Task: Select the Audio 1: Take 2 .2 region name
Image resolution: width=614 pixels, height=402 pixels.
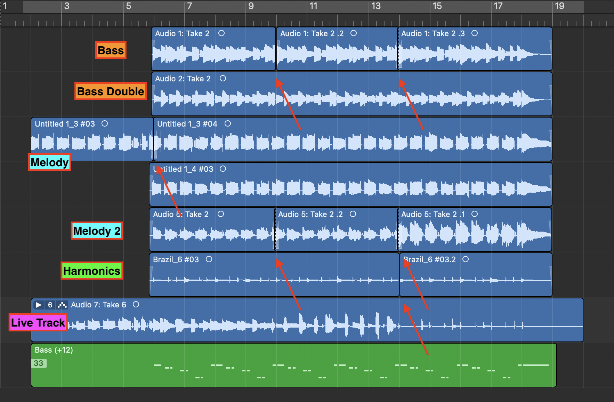Action: pos(312,33)
